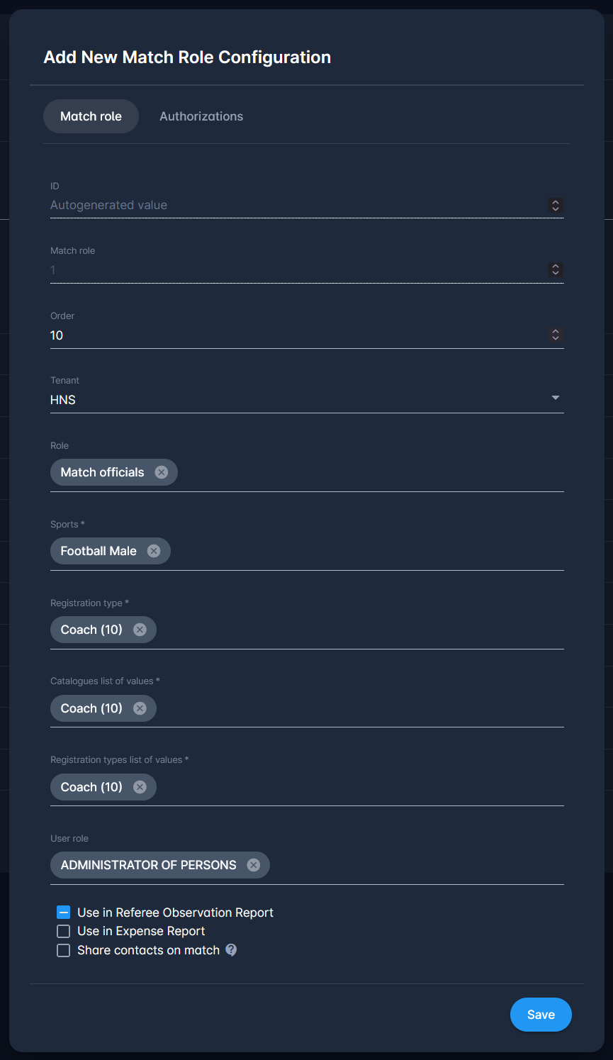
Task: Remove Coach (10) chip in Registration type
Action: (x=140, y=630)
